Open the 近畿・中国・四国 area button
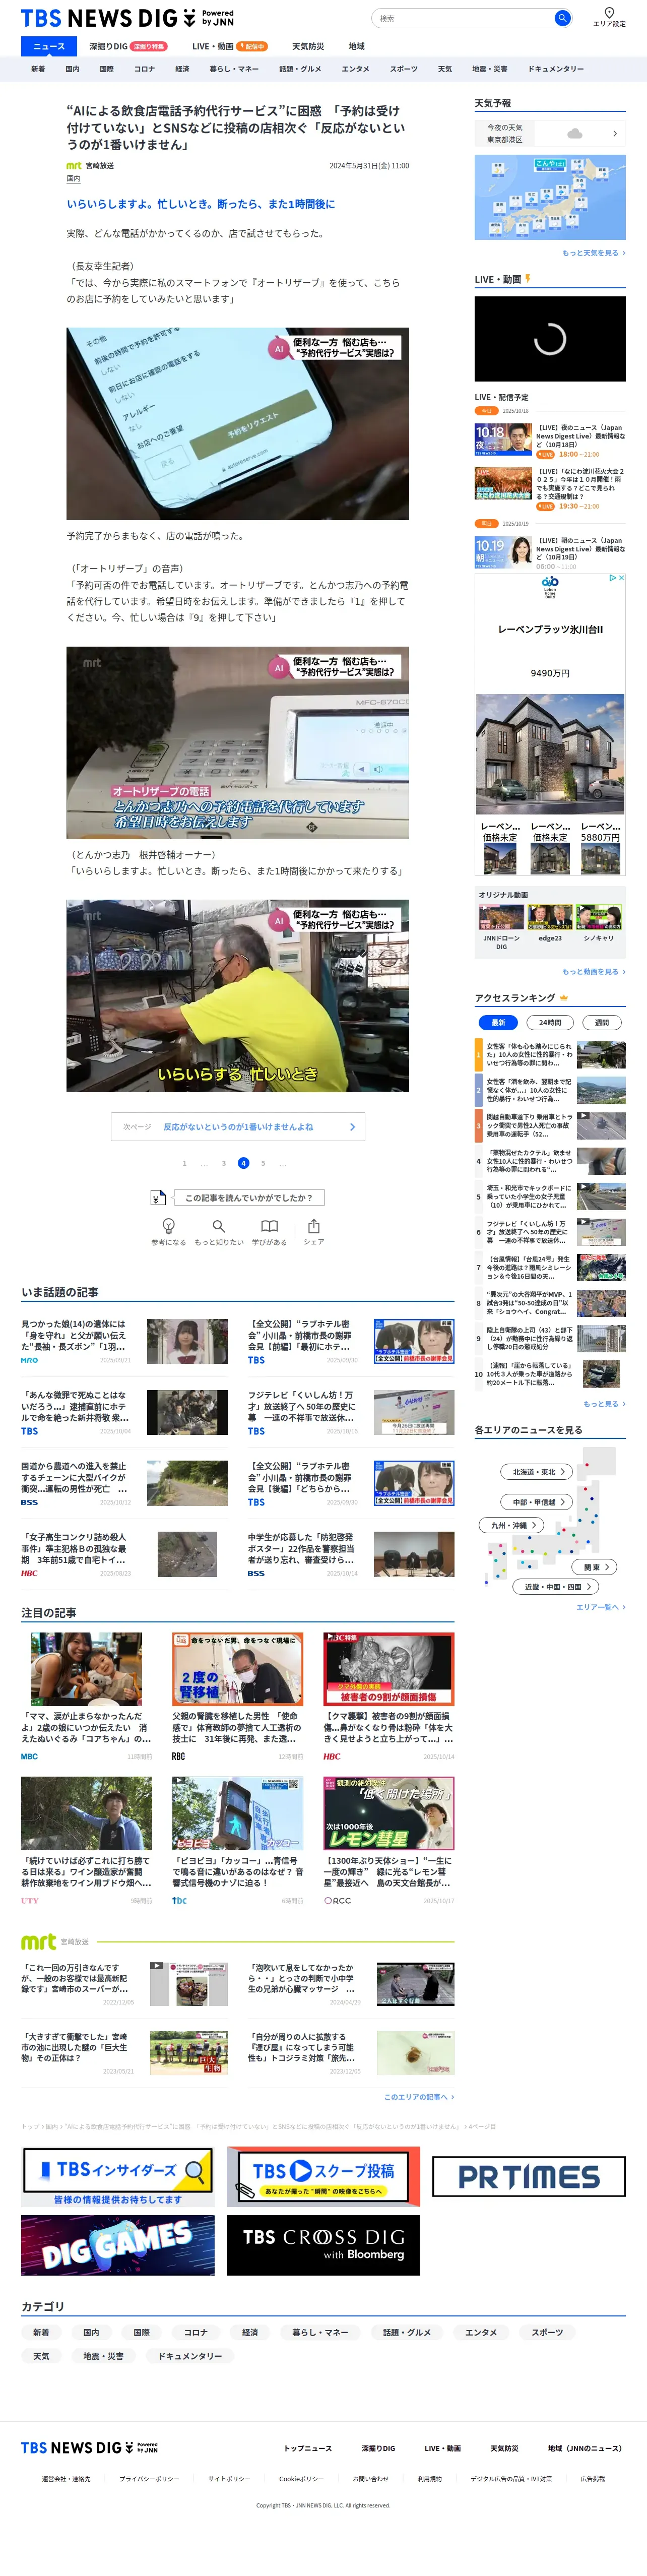This screenshot has height=2576, width=647. click(557, 1587)
